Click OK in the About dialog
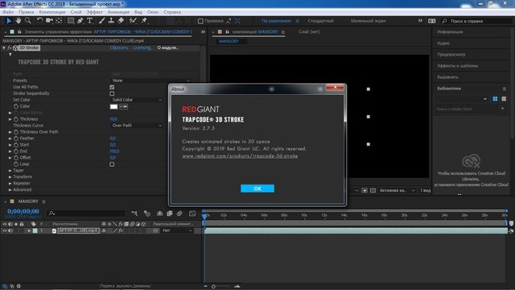This screenshot has height=290, width=515. coord(257,188)
